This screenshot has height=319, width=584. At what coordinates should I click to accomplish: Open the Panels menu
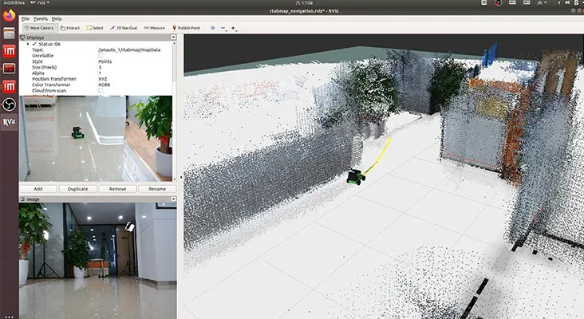(40, 18)
